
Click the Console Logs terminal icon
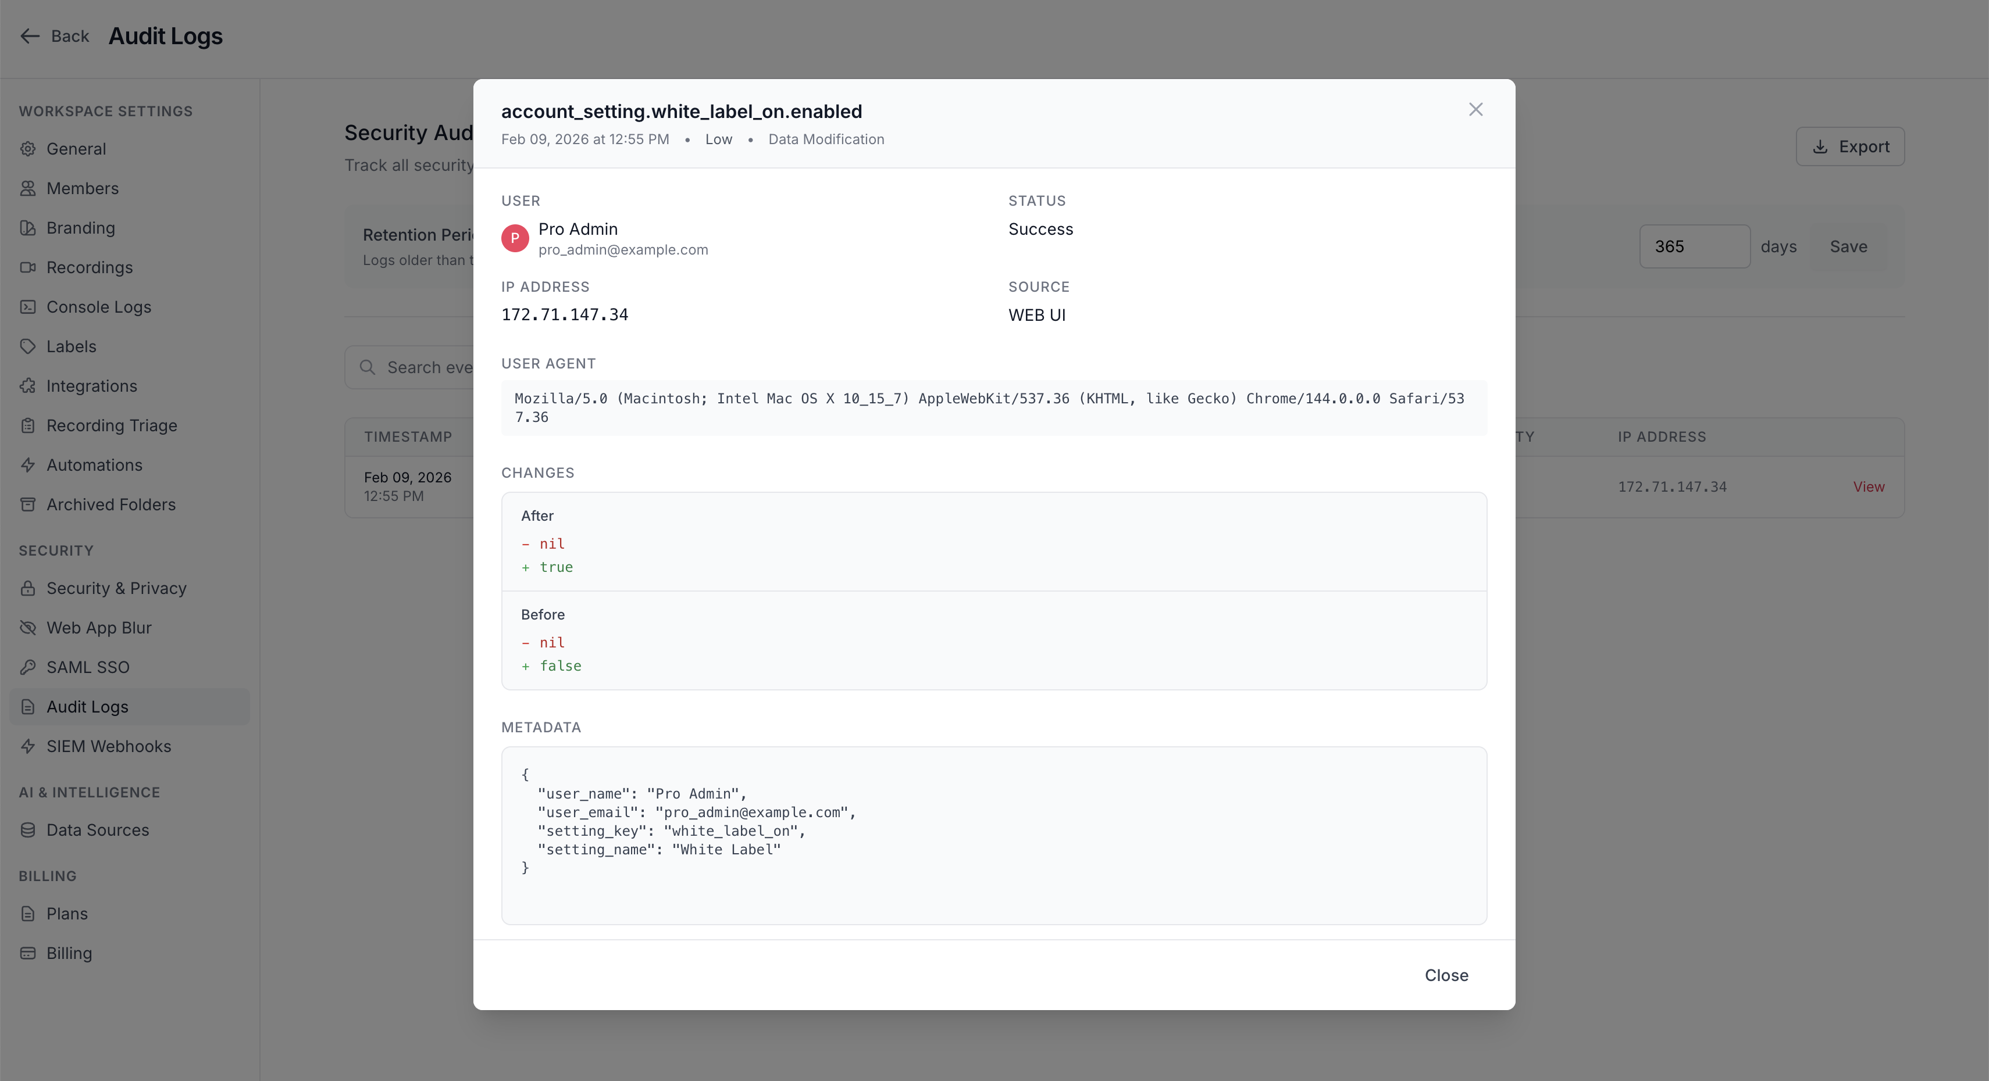[28, 307]
